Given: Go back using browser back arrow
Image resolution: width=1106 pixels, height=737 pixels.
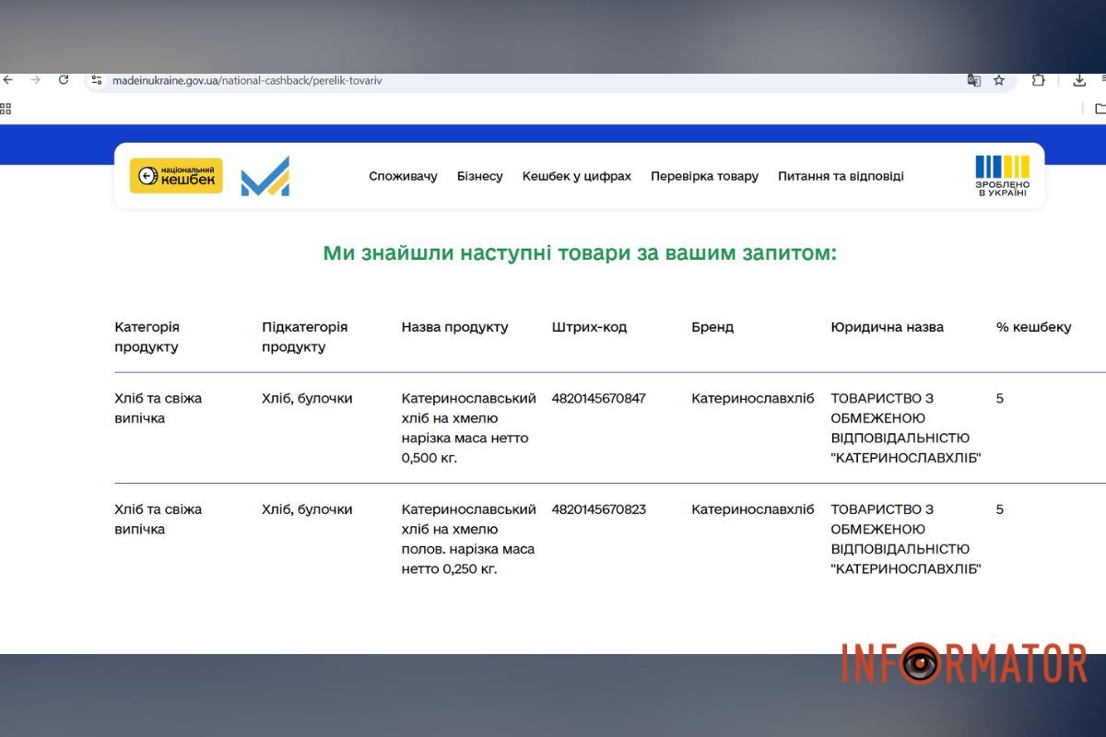Looking at the screenshot, I should (x=8, y=80).
